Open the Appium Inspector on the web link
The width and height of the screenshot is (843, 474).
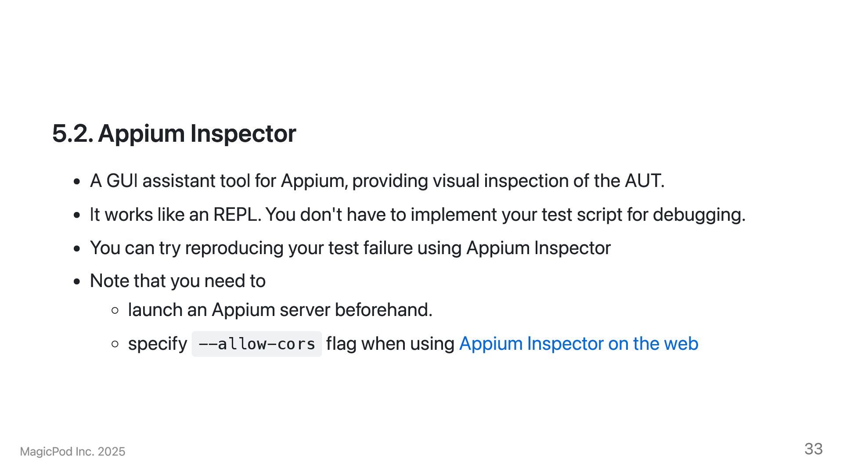tap(578, 344)
